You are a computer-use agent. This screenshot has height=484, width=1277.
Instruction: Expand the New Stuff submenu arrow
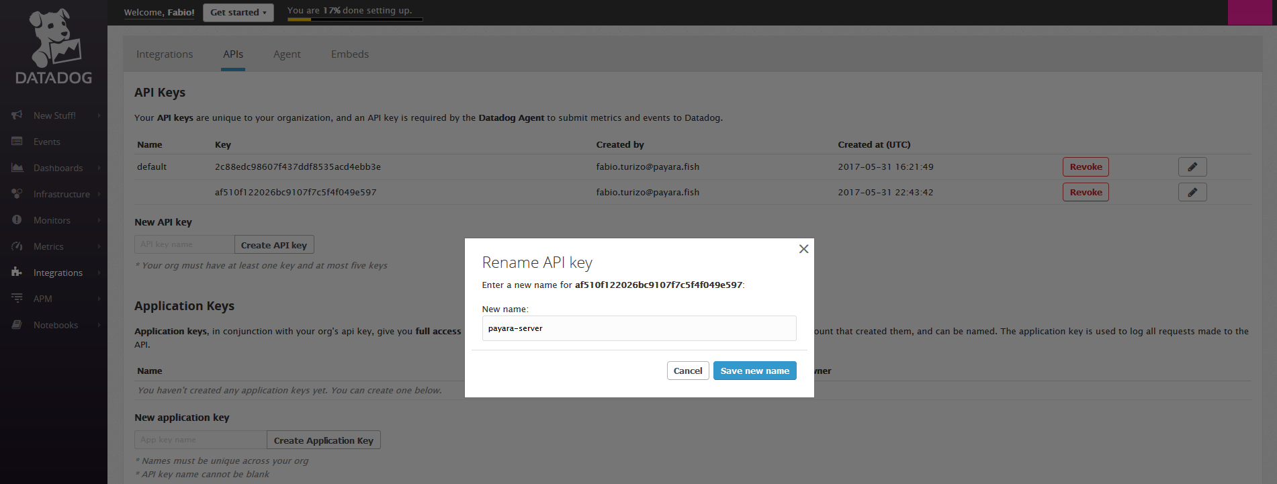click(x=99, y=115)
